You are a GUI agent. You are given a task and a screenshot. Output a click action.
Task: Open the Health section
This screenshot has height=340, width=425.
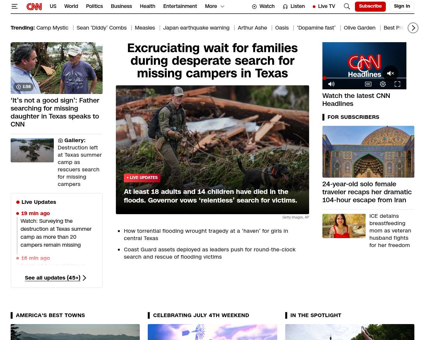(147, 6)
